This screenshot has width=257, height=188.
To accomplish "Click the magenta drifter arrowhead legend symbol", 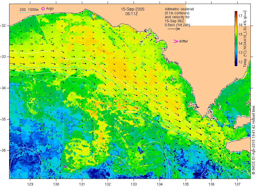I will click(x=176, y=41).
